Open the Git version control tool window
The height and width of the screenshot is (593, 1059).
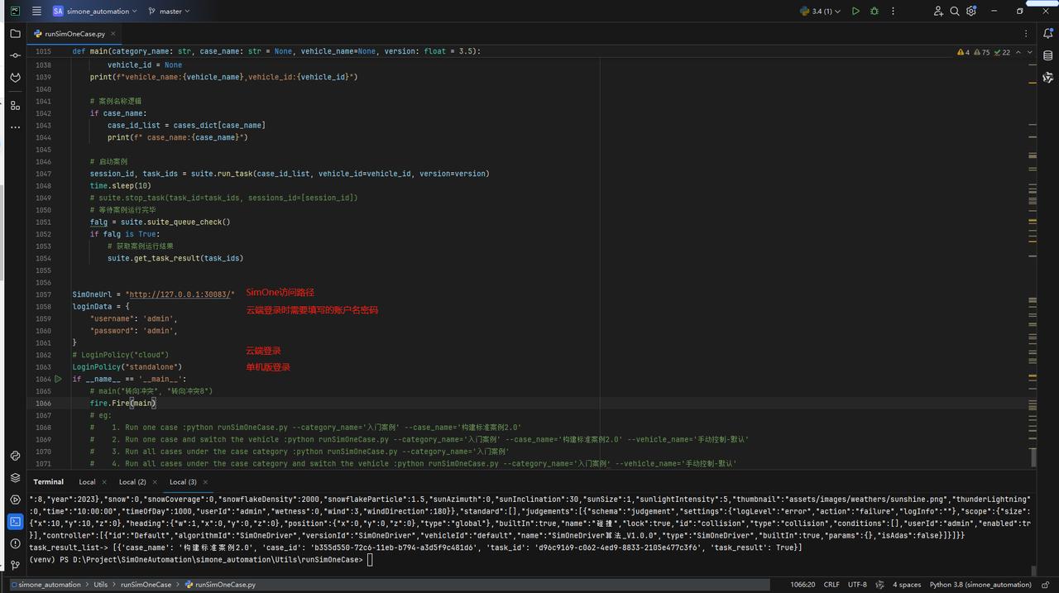(15, 565)
